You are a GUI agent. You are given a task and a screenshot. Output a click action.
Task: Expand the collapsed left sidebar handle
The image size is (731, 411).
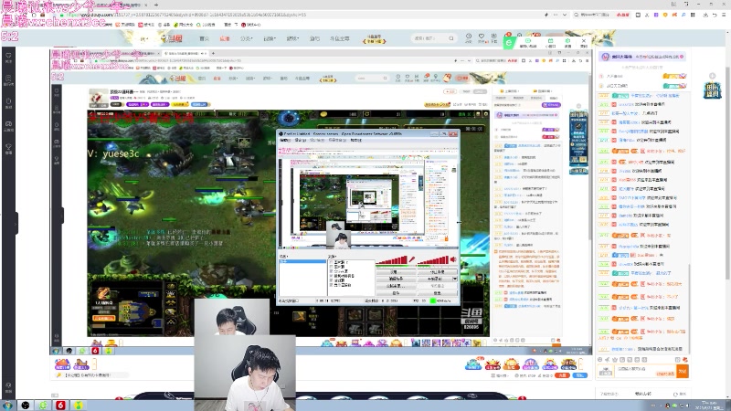pyautogui.click(x=16, y=224)
